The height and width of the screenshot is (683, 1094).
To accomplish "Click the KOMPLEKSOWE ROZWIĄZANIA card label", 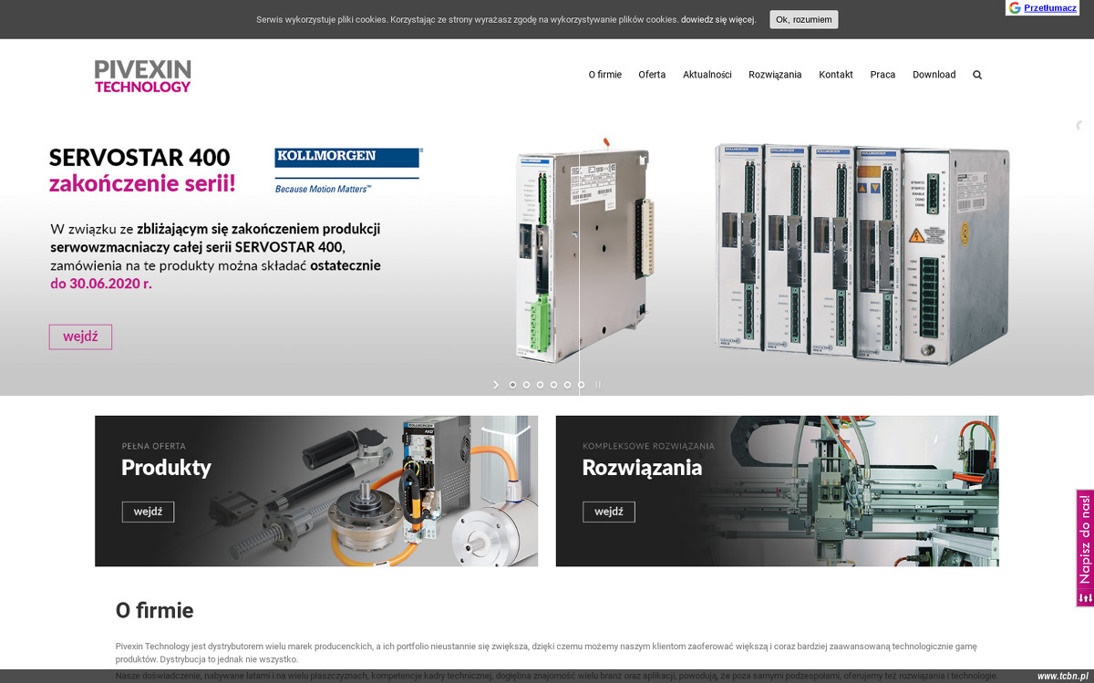I will pos(649,446).
